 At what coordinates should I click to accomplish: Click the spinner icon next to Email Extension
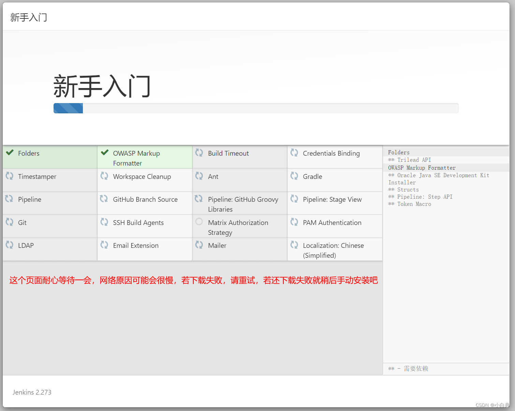click(x=104, y=245)
